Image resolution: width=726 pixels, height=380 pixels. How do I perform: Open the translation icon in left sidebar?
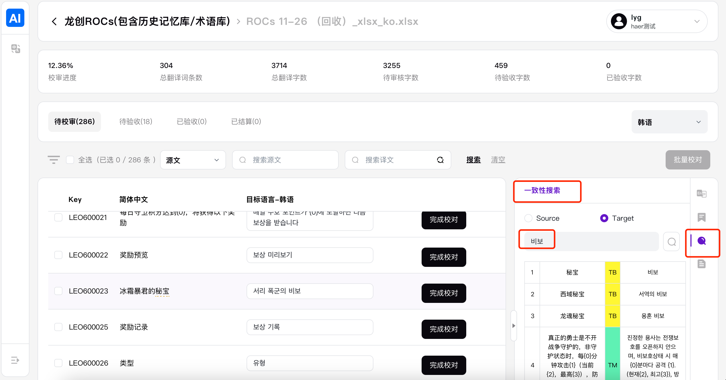click(15, 48)
